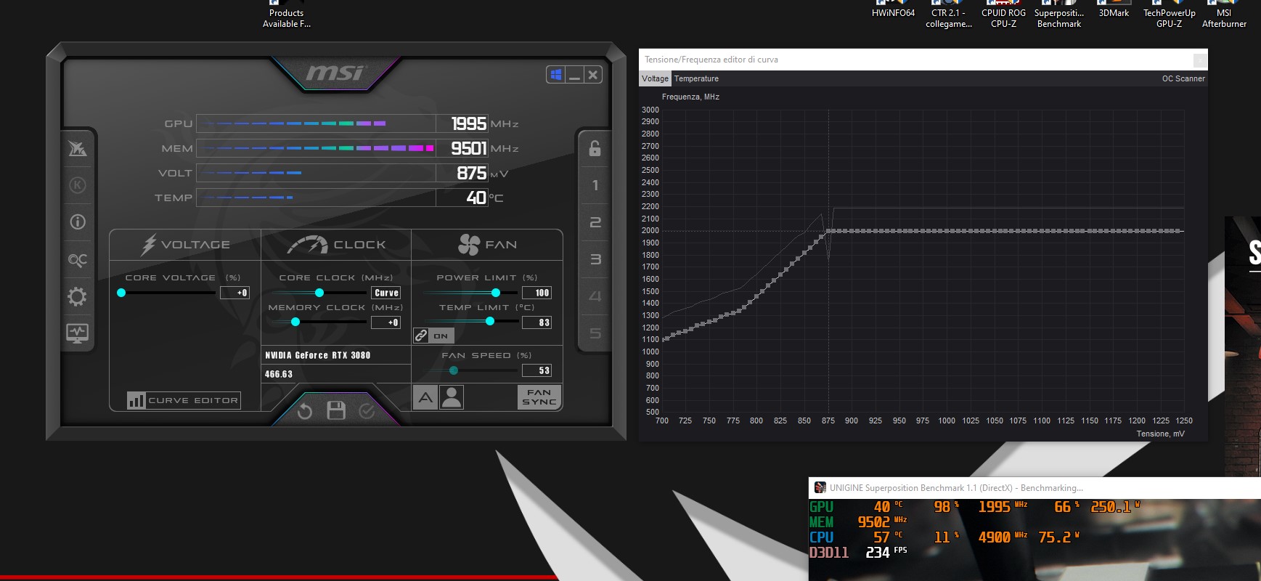Select profile slot 5
1261x581 pixels.
point(595,333)
